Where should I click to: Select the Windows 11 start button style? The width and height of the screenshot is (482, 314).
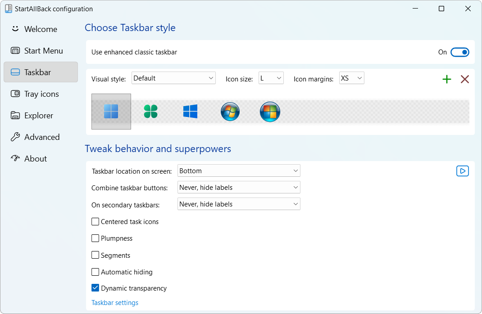click(x=111, y=112)
